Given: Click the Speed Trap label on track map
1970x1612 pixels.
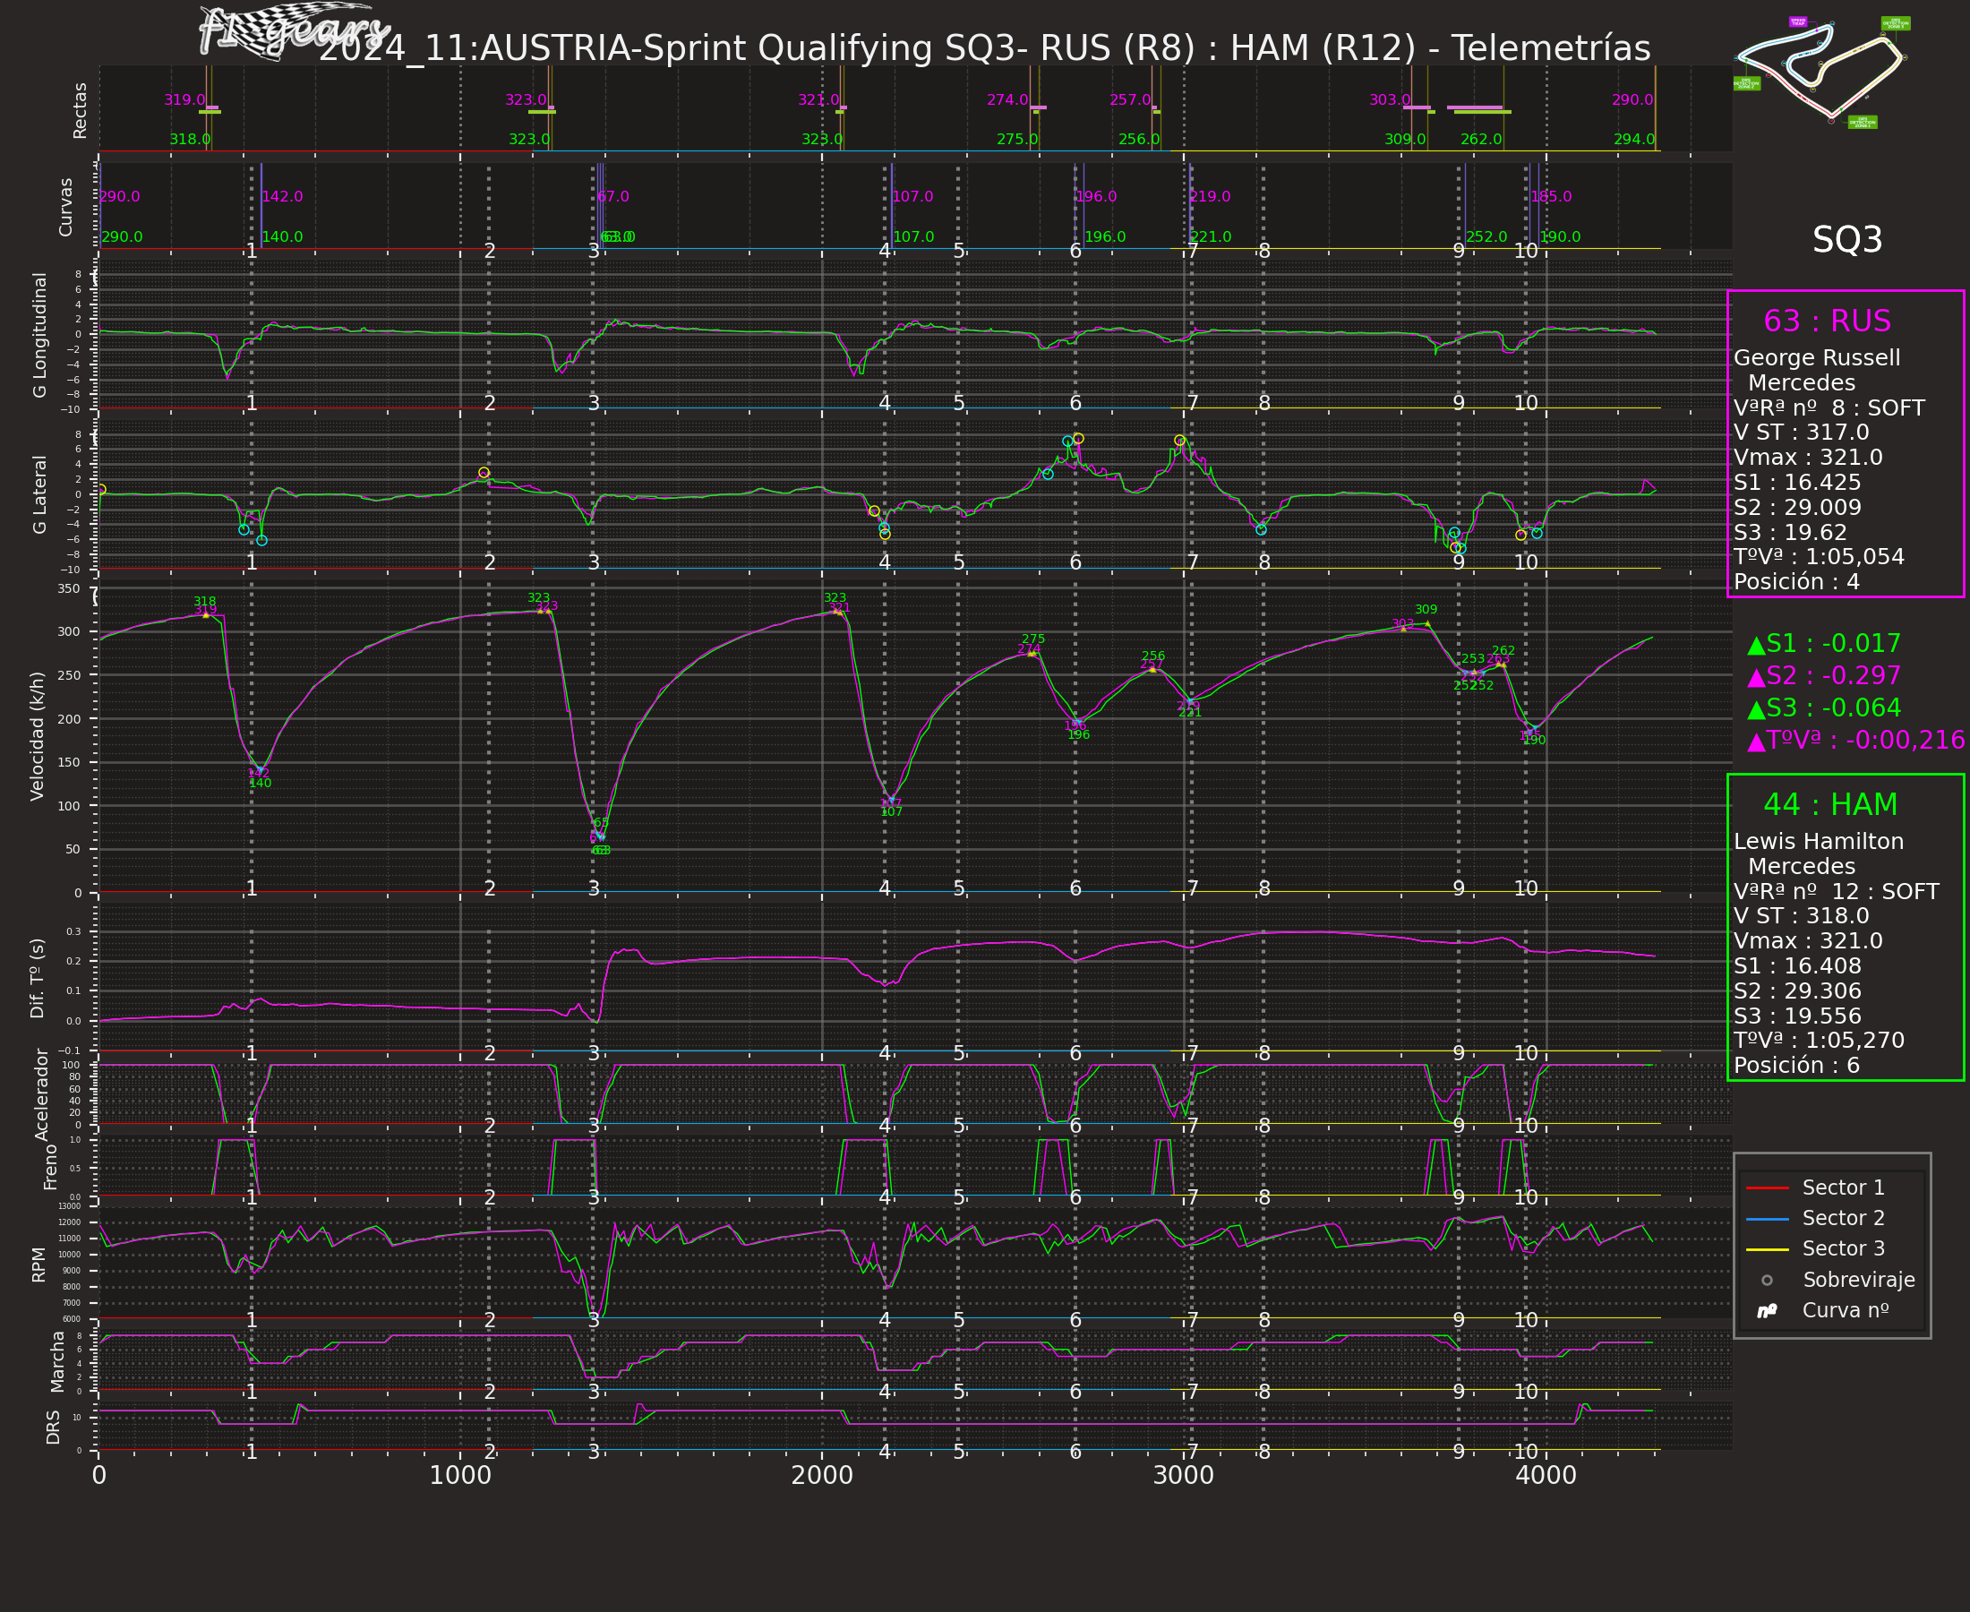Looking at the screenshot, I should coord(1798,21).
